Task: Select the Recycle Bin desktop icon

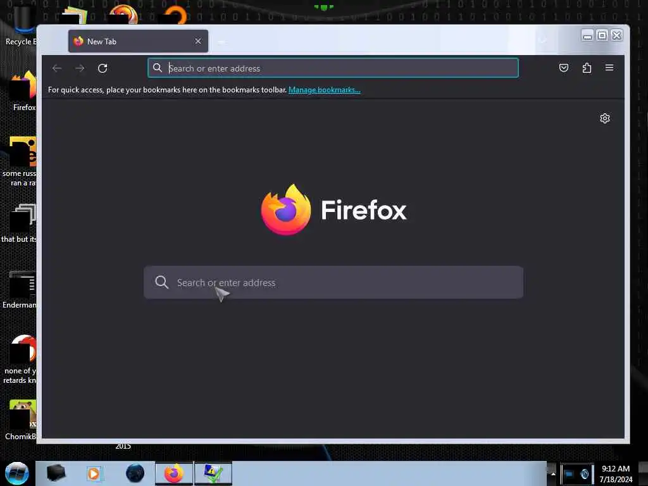Action: click(20, 25)
